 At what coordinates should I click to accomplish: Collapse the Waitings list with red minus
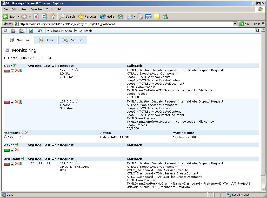pyautogui.click(x=26, y=133)
